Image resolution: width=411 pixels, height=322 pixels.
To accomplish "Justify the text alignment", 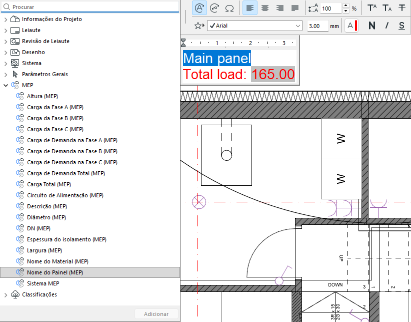I will pyautogui.click(x=295, y=8).
